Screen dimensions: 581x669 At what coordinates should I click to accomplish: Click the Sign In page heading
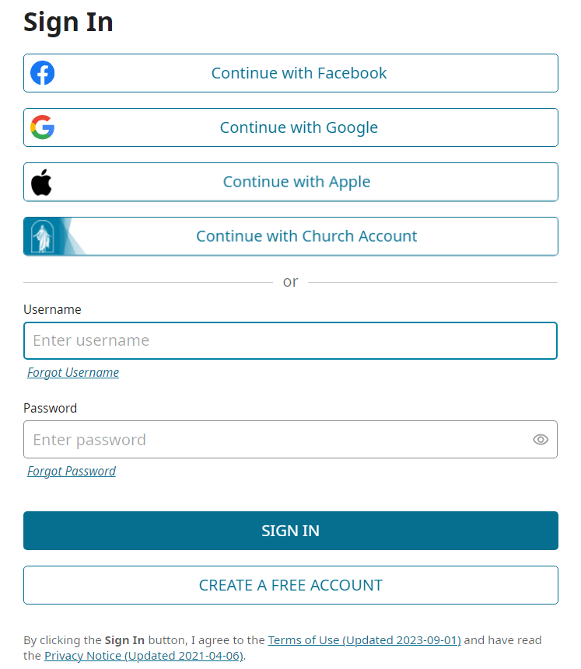[68, 22]
